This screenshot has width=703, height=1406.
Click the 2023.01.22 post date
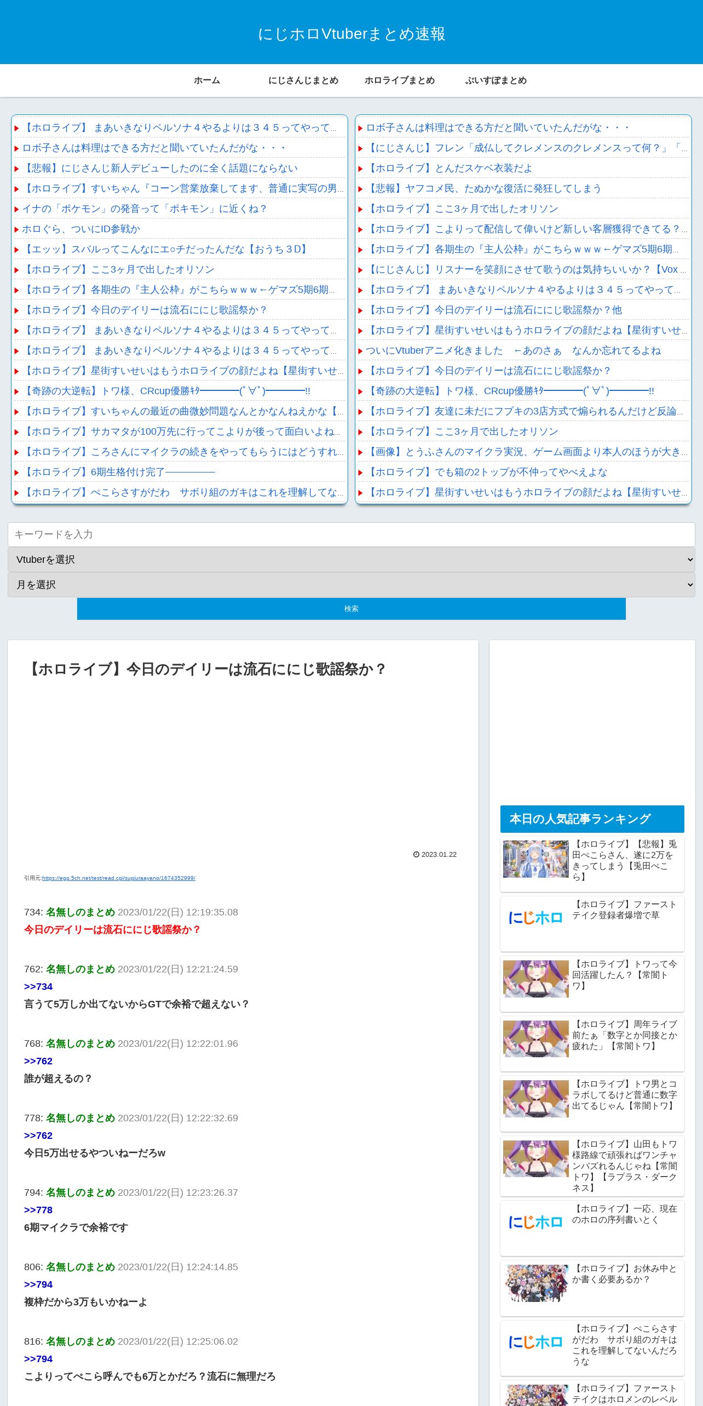(435, 855)
